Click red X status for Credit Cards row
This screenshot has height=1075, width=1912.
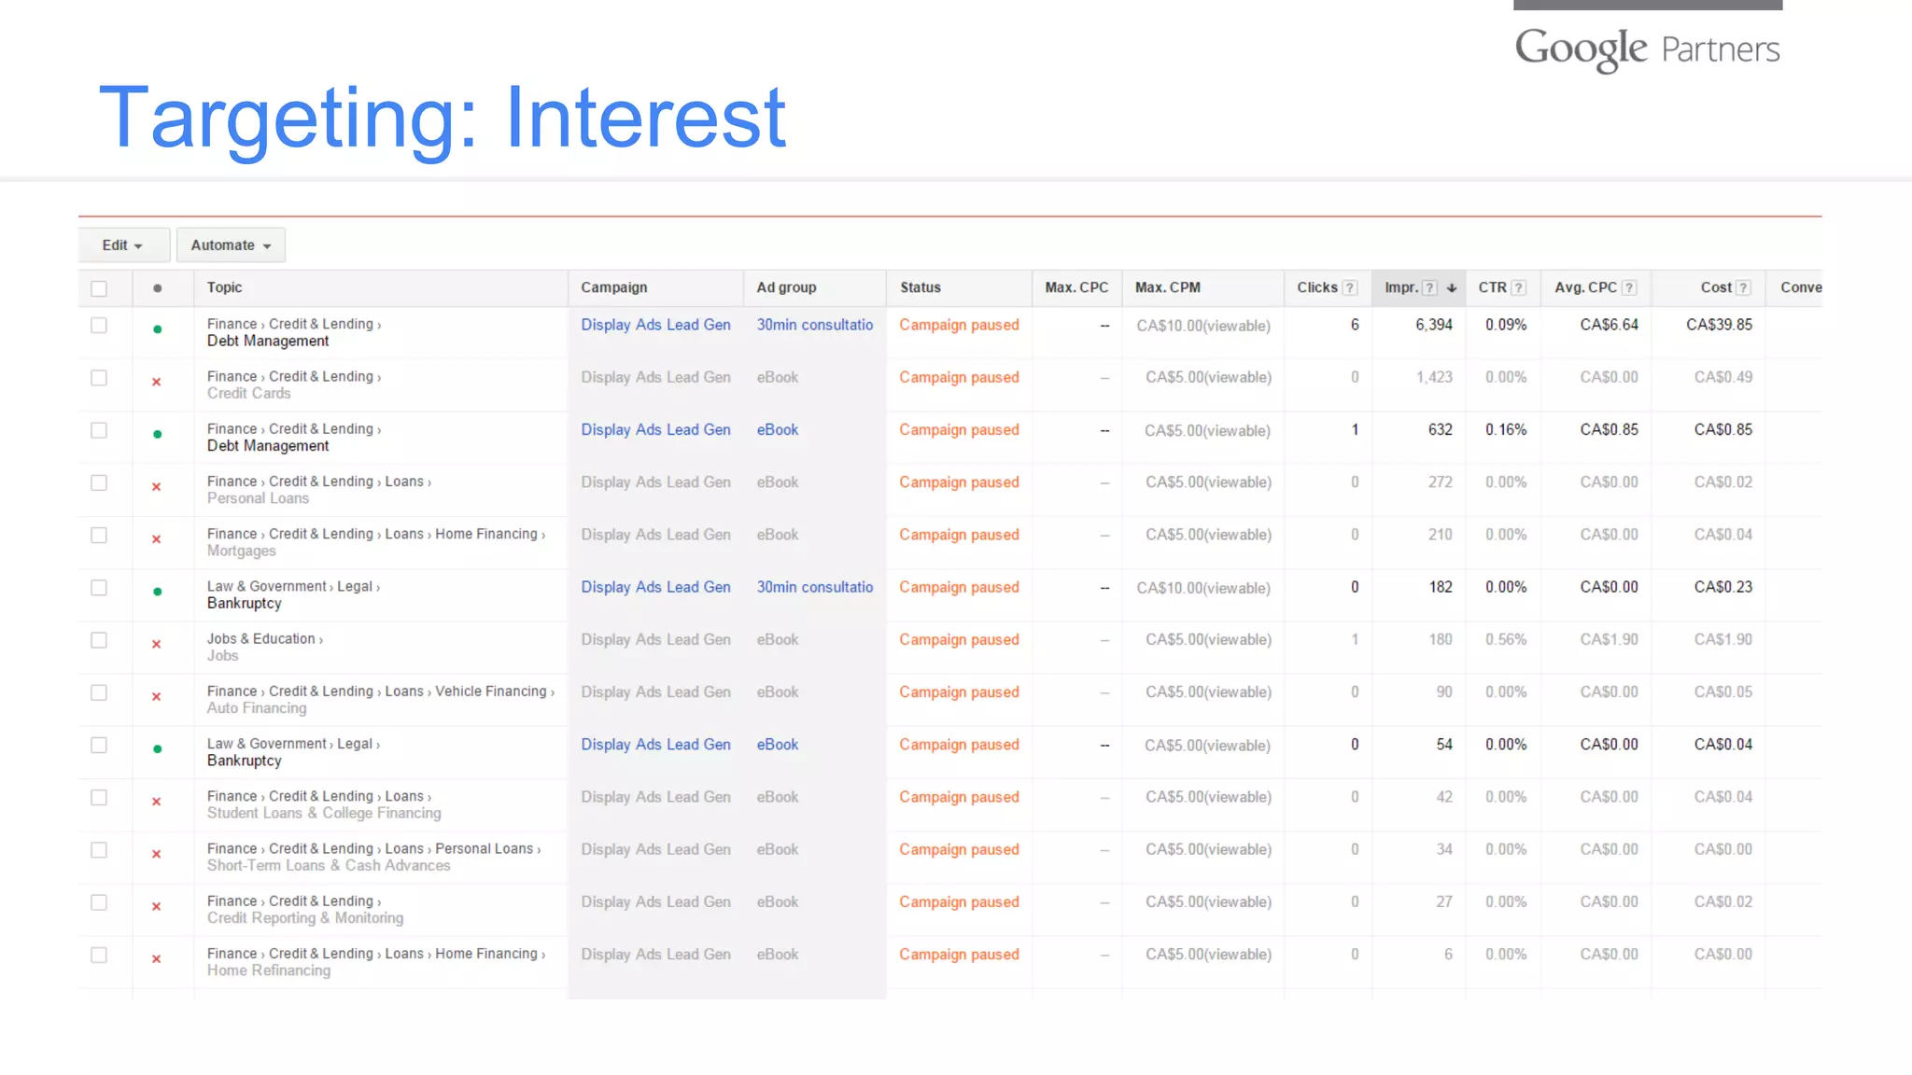coord(157,382)
